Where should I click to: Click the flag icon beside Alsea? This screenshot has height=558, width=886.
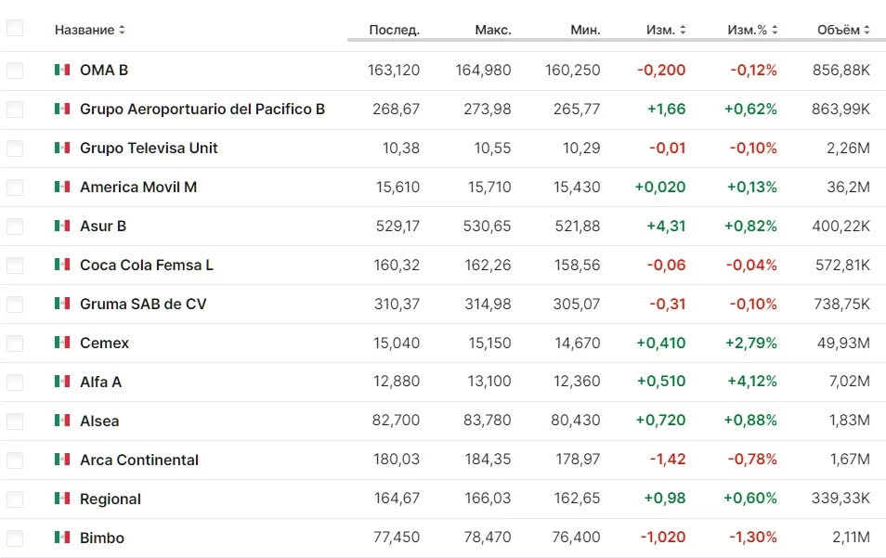[62, 421]
